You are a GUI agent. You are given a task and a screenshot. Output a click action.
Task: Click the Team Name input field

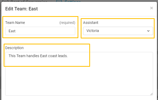click(40, 31)
